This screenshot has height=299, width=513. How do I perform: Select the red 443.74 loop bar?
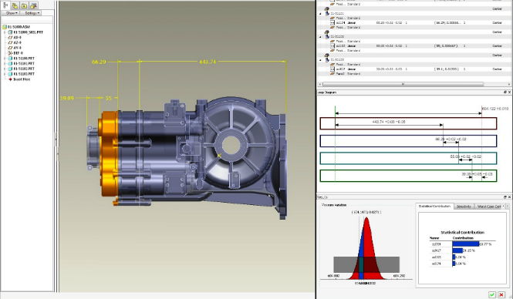pos(408,123)
